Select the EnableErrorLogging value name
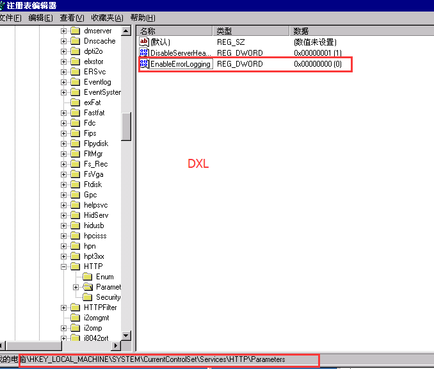Viewport: 434px width, 369px height. click(181, 64)
